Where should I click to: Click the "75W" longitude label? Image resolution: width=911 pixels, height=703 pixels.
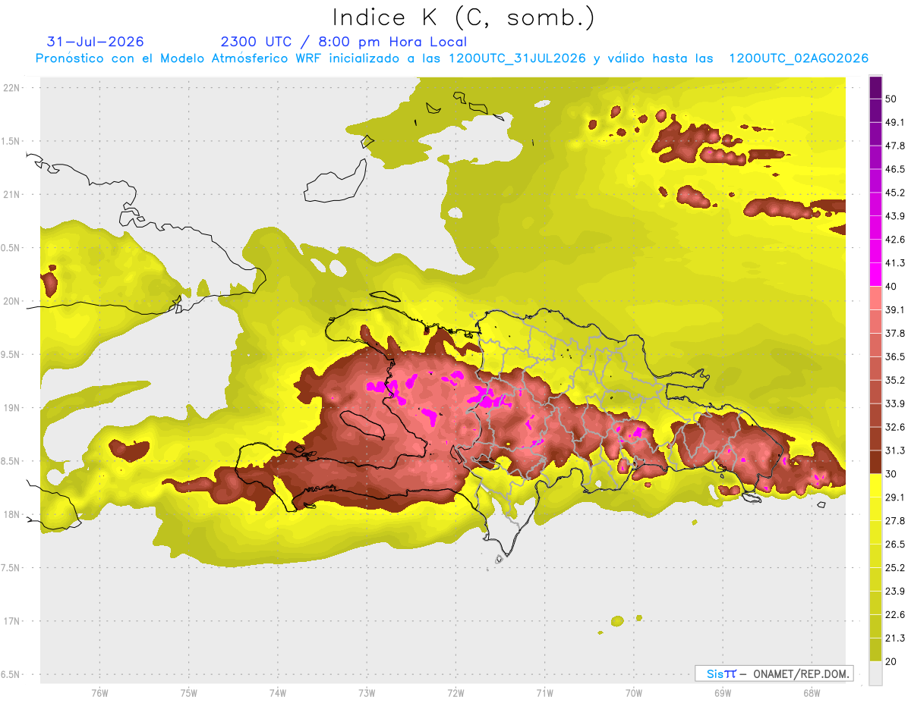[188, 692]
